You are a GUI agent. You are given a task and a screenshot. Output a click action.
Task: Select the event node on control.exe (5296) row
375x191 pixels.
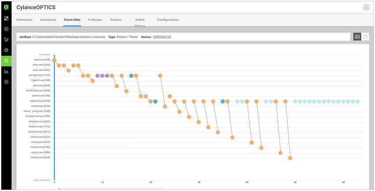tap(281, 153)
